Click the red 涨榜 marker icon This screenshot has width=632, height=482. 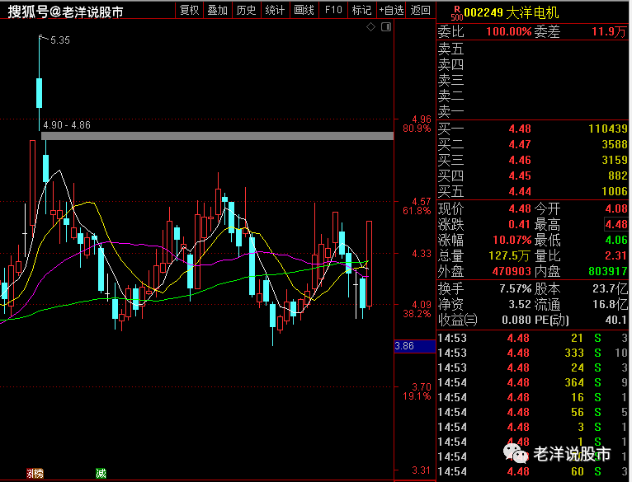[x=35, y=473]
